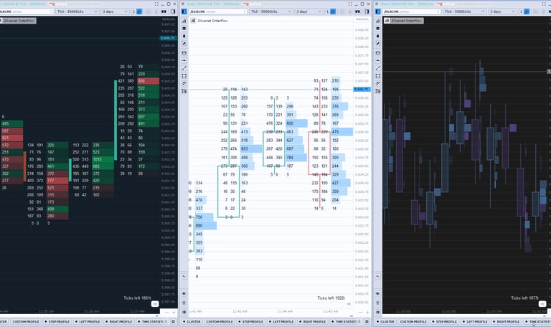The image size is (551, 327).
Task: Click scroll-to-latest arrow in left chart
Action: point(155,304)
